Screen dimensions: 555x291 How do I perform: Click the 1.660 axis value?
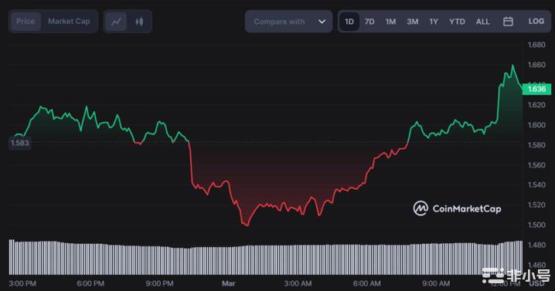click(x=536, y=65)
